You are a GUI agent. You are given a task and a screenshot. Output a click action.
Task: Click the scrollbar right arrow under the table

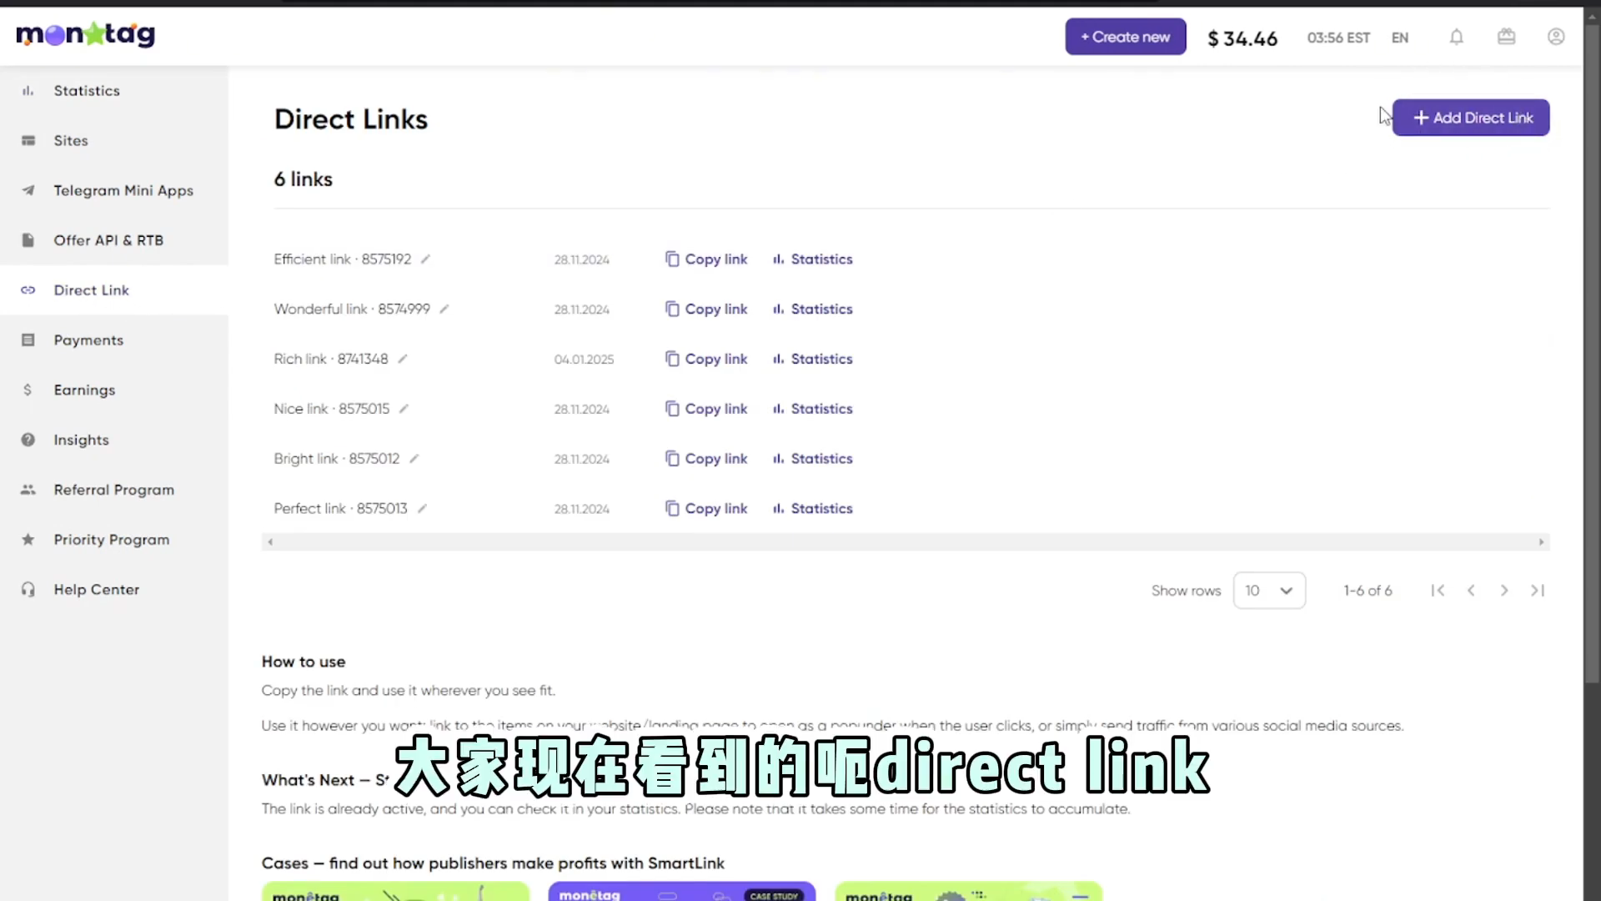click(x=1541, y=542)
